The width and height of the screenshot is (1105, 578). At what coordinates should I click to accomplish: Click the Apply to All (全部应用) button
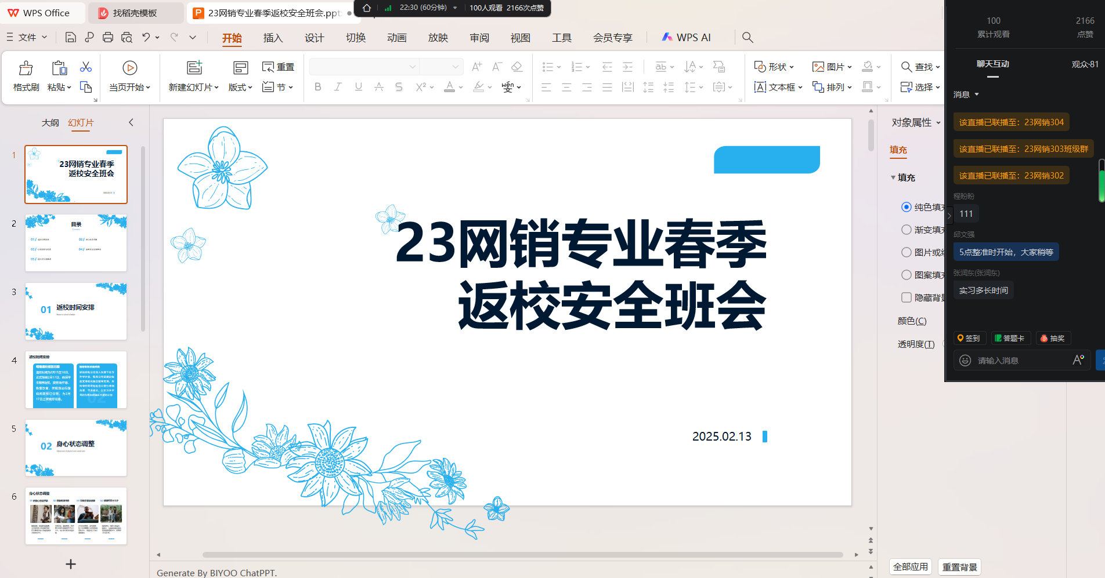pos(910,566)
